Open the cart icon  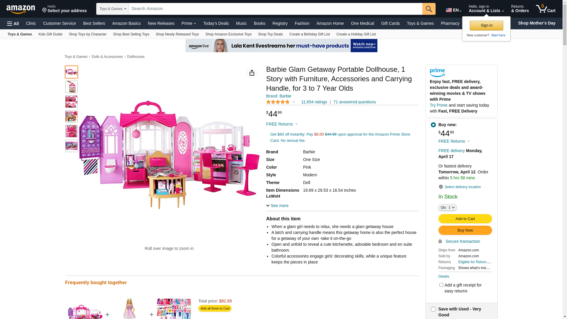(546, 9)
